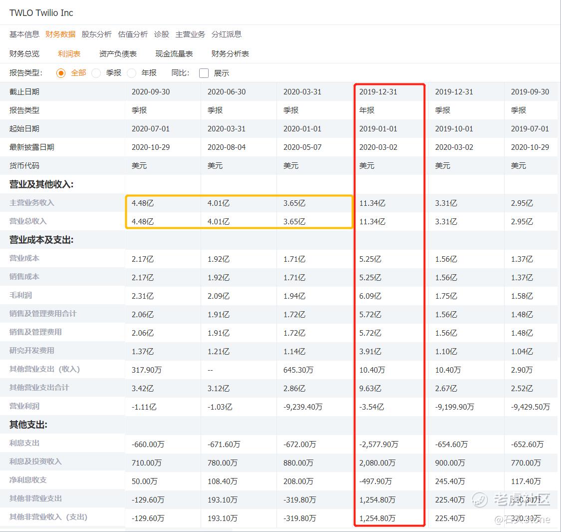Click the 其他营业支出（收入） row label

point(45,369)
